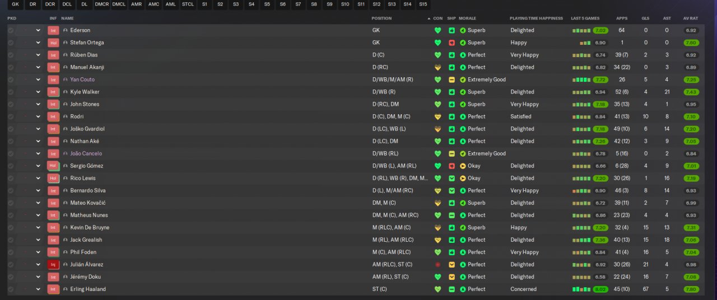Open the selection dropdown arrow for Jérémy Doku
Viewport: 717px width, 300px height.
pos(38,276)
